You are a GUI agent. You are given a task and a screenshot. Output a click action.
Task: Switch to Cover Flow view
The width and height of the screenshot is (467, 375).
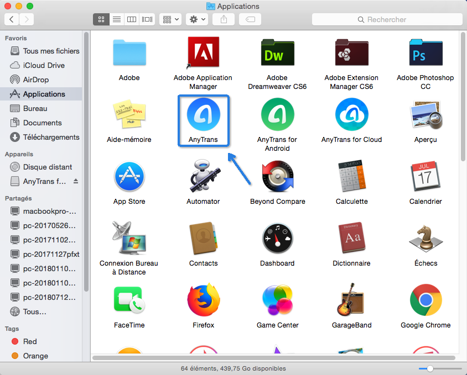147,20
